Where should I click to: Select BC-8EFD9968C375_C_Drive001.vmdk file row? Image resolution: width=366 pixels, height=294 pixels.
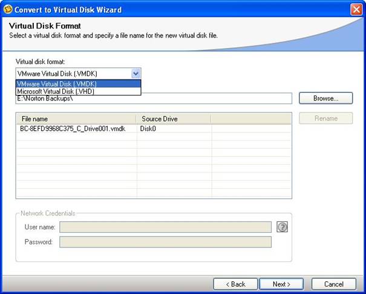[x=154, y=129]
